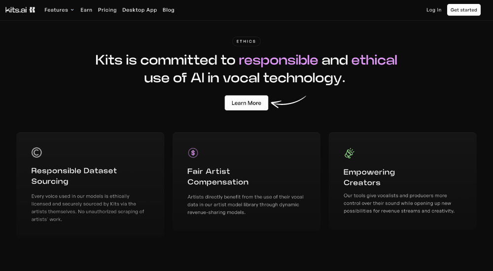Open the Desktop App page
Screen dimensions: 493x271
(140, 10)
